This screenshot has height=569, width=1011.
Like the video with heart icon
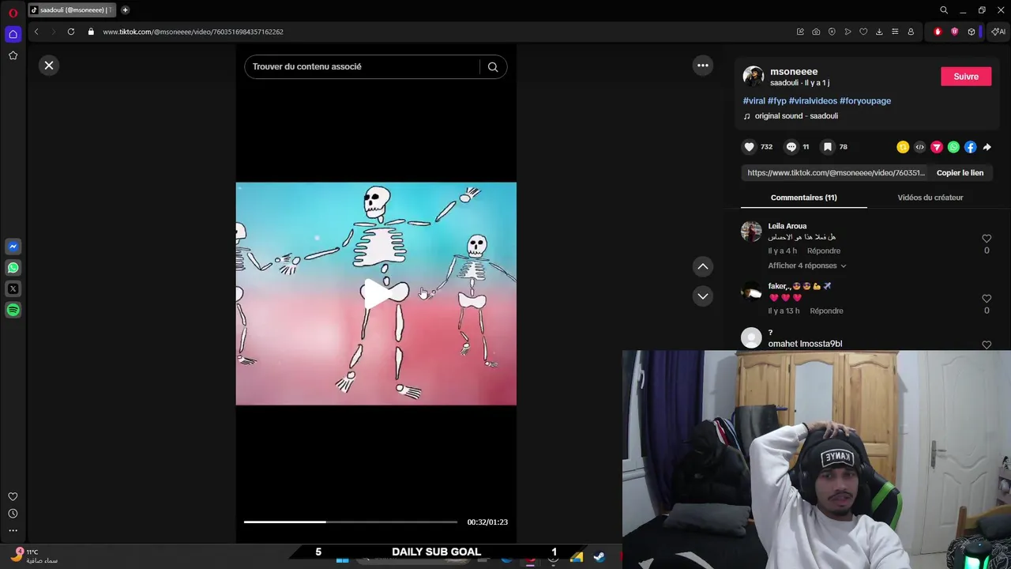point(750,147)
